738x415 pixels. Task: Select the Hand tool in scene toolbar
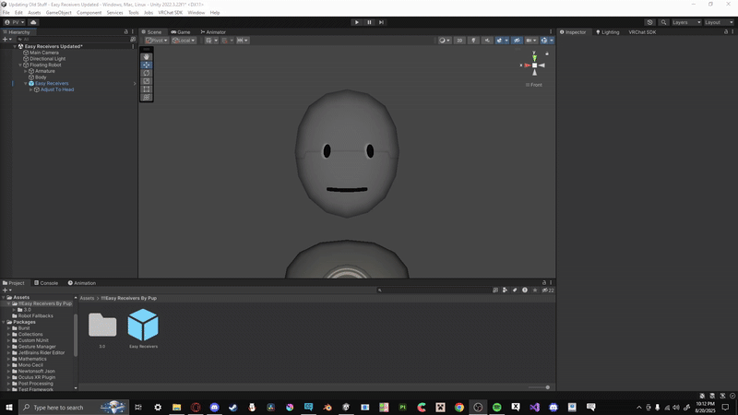click(147, 57)
